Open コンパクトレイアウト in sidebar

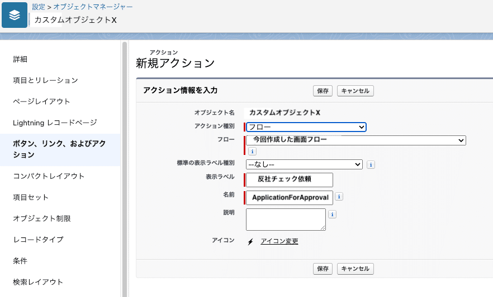pyautogui.click(x=49, y=176)
